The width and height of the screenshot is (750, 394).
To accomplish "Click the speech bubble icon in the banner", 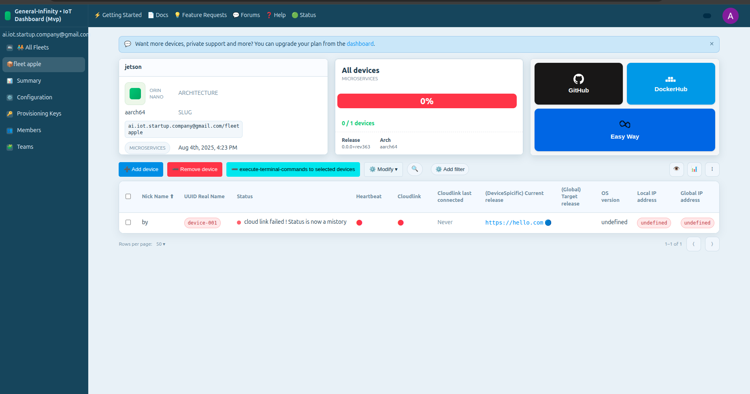I will tap(128, 44).
